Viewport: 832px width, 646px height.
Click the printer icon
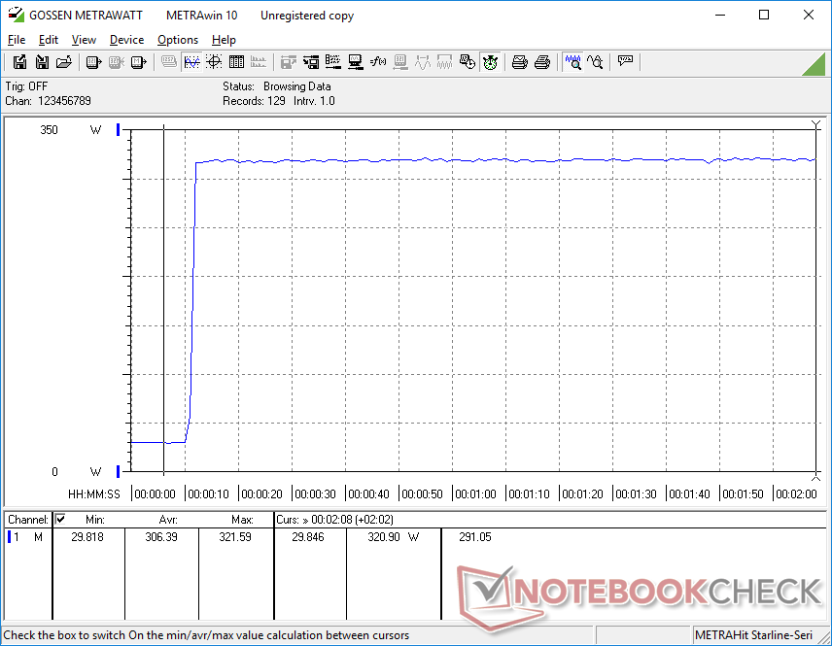(541, 62)
